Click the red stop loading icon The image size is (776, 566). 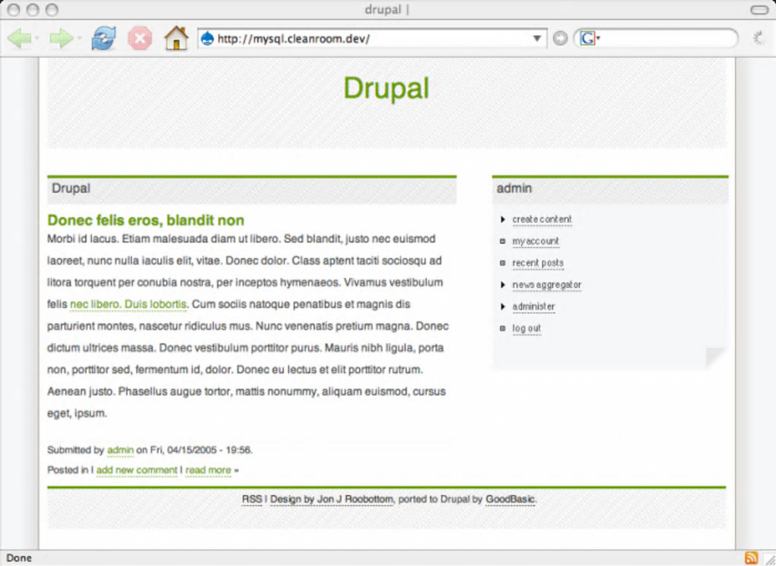click(x=140, y=38)
